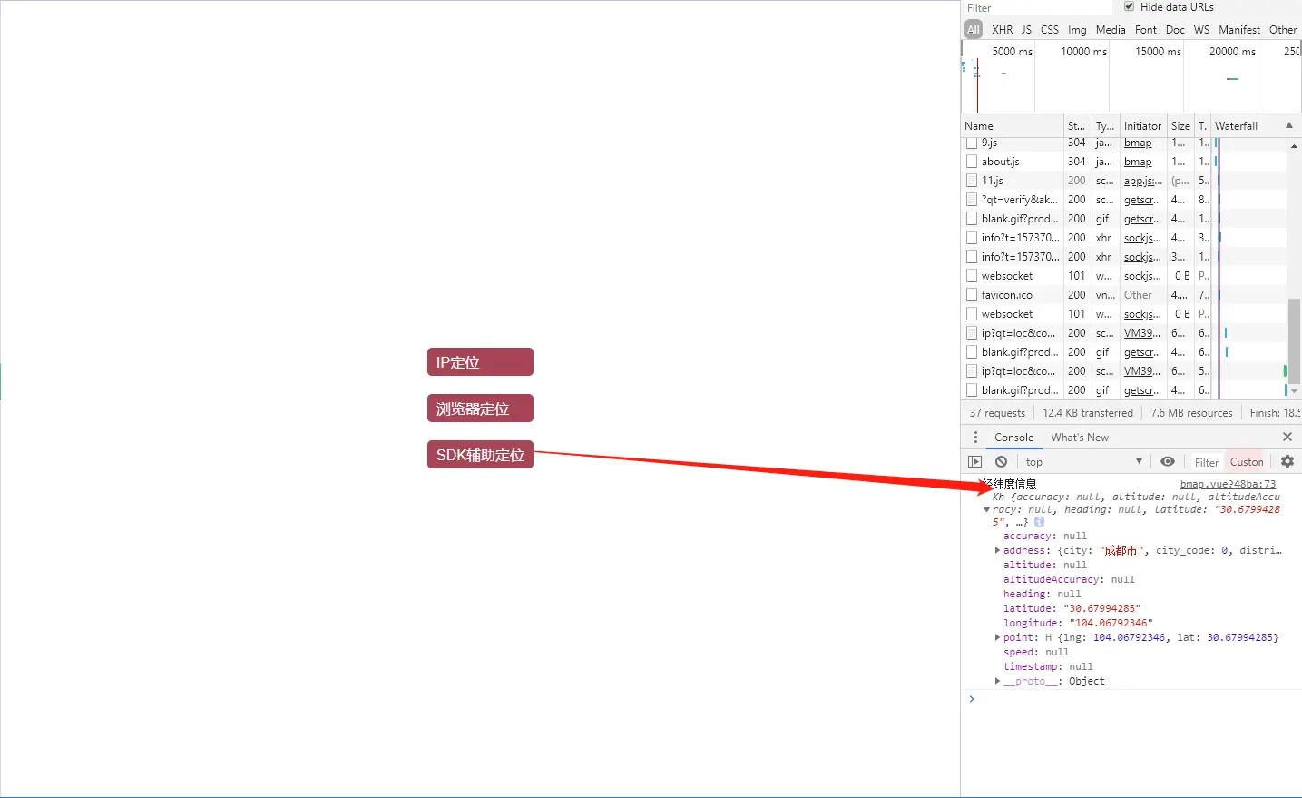Screen dimensions: 1302x798
Task: Click the object info badge icon
Action: tap(1039, 522)
